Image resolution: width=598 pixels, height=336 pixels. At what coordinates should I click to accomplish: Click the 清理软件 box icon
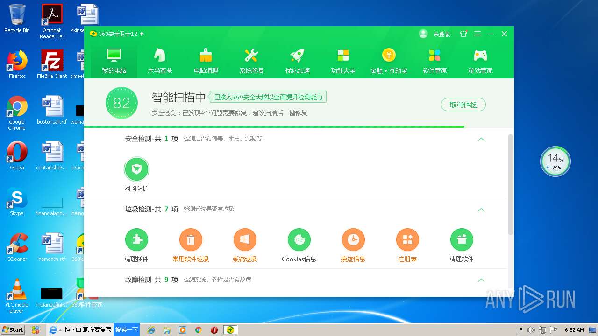[x=462, y=240]
